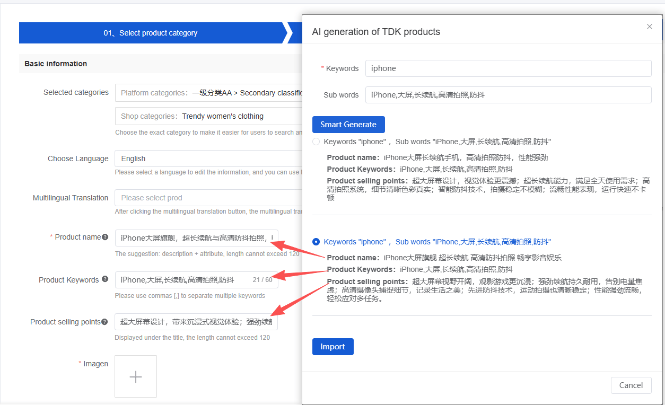Click the Product name help question icon
Image resolution: width=665 pixels, height=405 pixels.
click(x=105, y=237)
